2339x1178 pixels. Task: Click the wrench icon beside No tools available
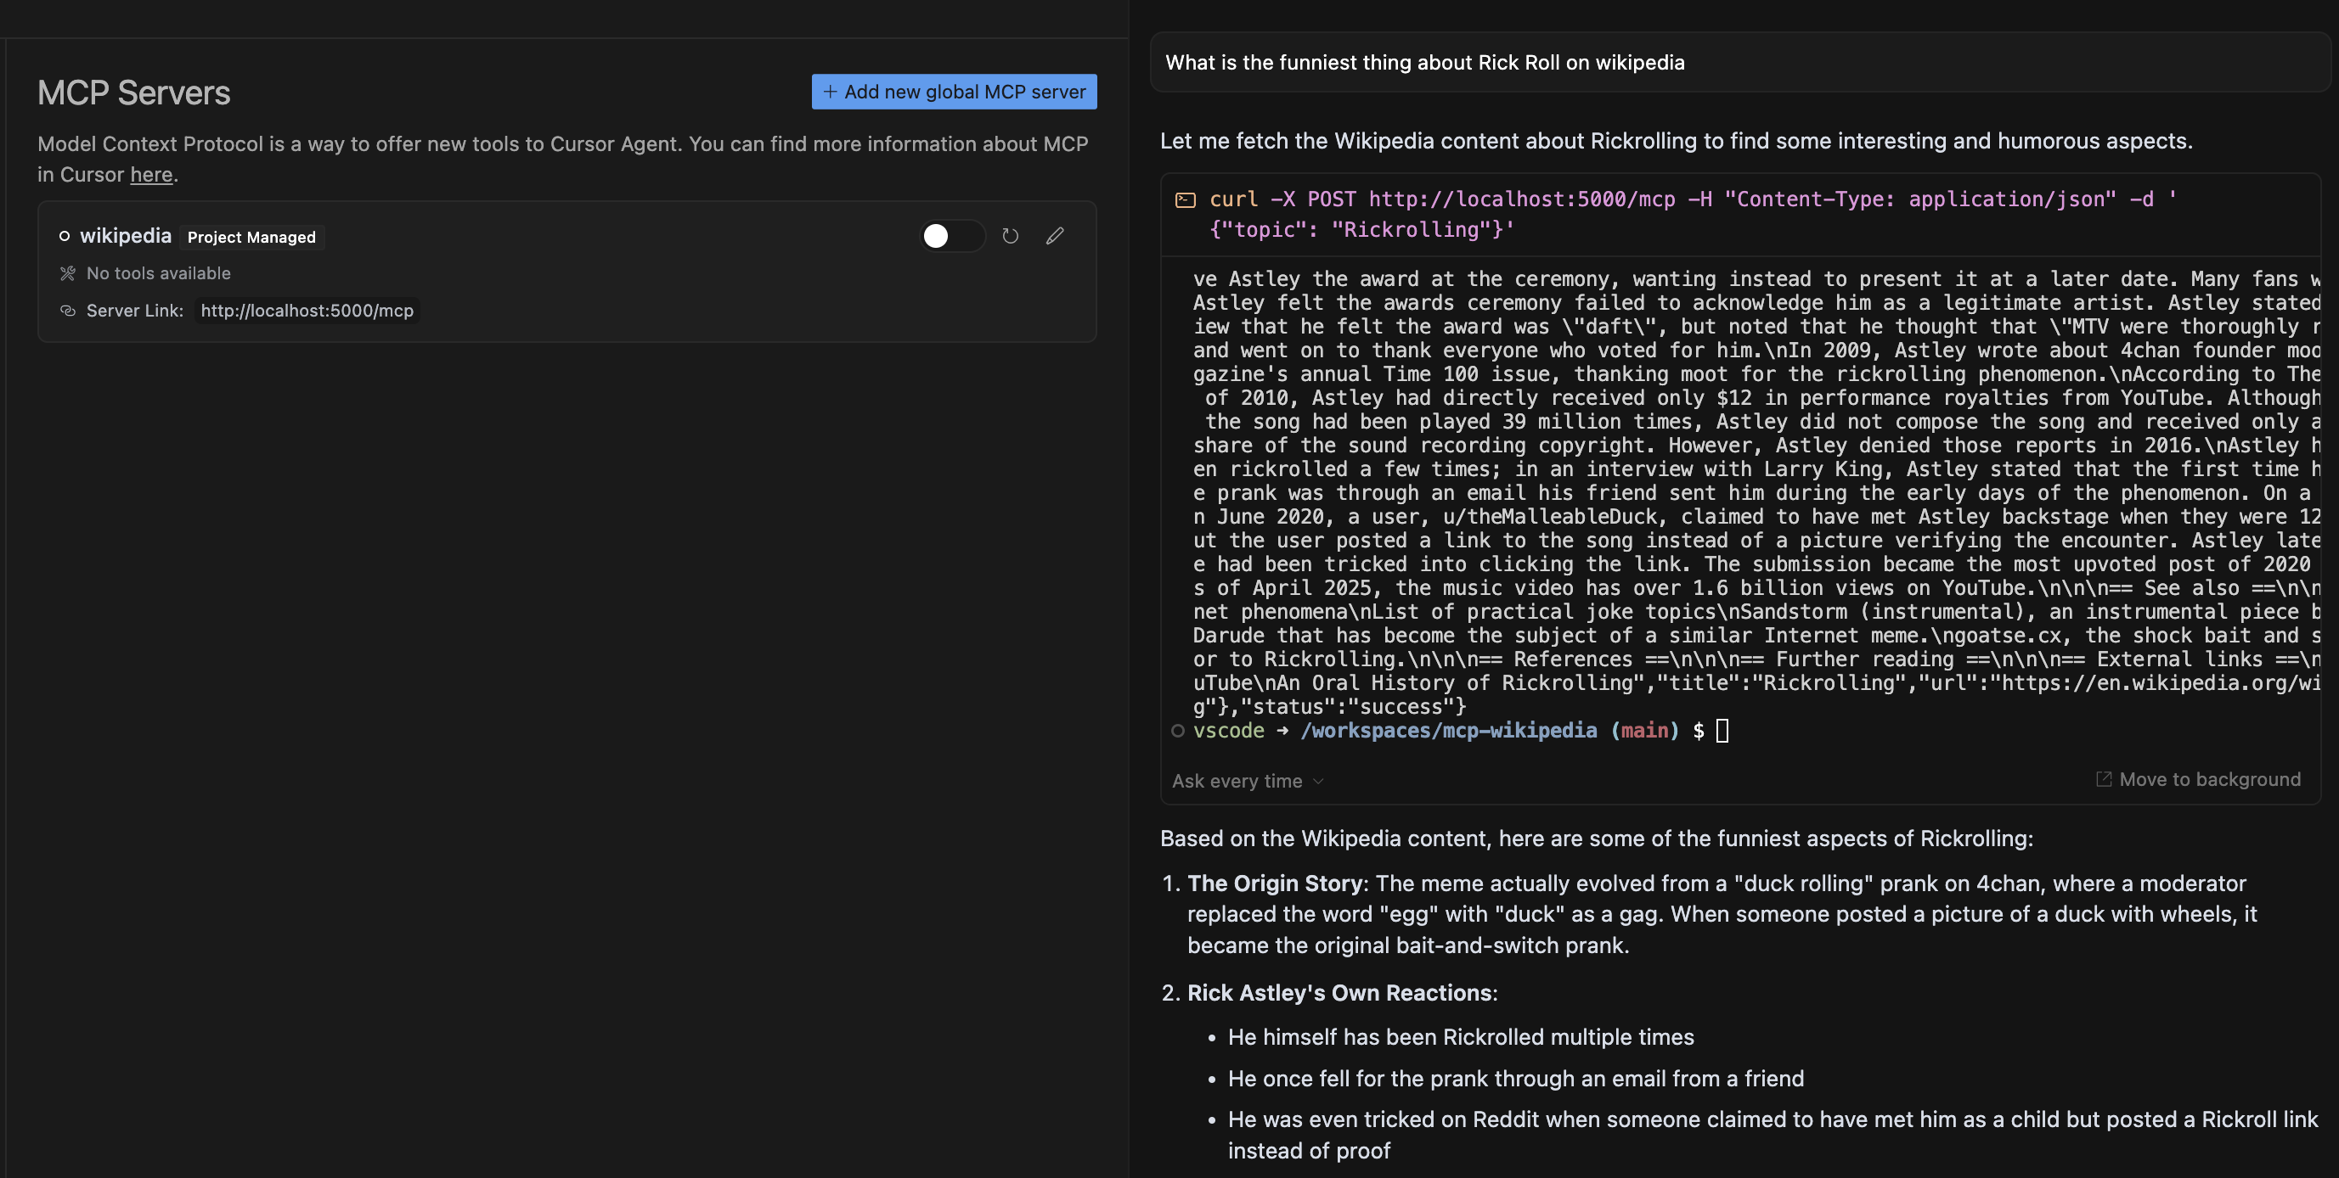click(67, 273)
